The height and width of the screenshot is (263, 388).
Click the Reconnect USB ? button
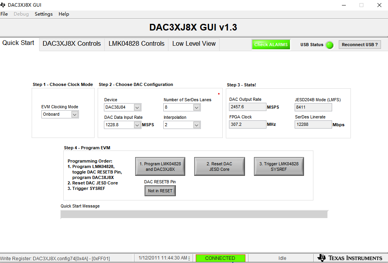[360, 45]
